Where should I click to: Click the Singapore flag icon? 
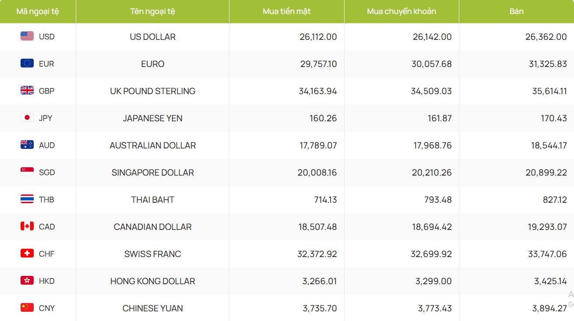point(27,172)
